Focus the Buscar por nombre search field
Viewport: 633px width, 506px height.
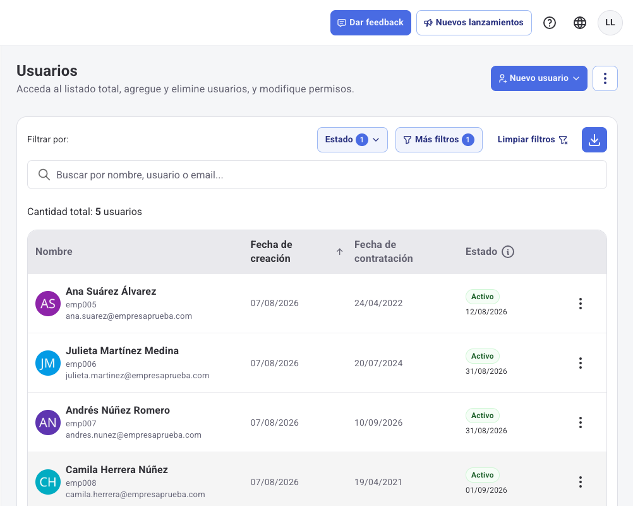tap(317, 175)
